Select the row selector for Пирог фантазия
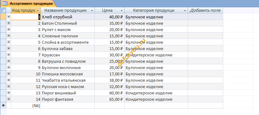The height and width of the screenshot is (115, 259). coord(3,99)
